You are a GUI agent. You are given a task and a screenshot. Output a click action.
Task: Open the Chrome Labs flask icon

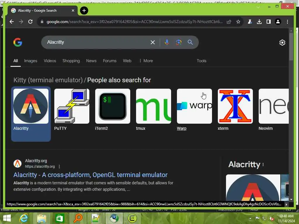pyautogui.click(x=250, y=22)
